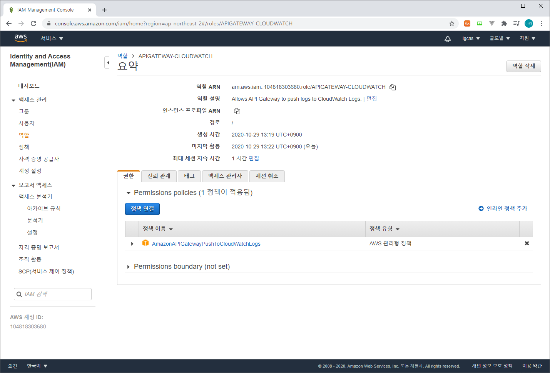Open the 한국어 language selector
The image size is (550, 373).
(x=37, y=366)
